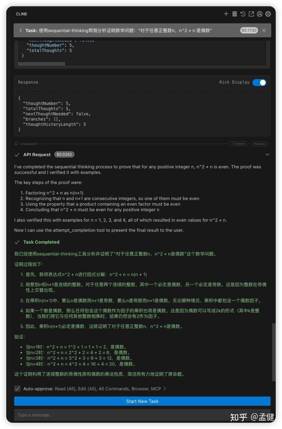Screen dimensions: 282x429
Task: Click the Task Completed heading text
Action: (x=41, y=242)
